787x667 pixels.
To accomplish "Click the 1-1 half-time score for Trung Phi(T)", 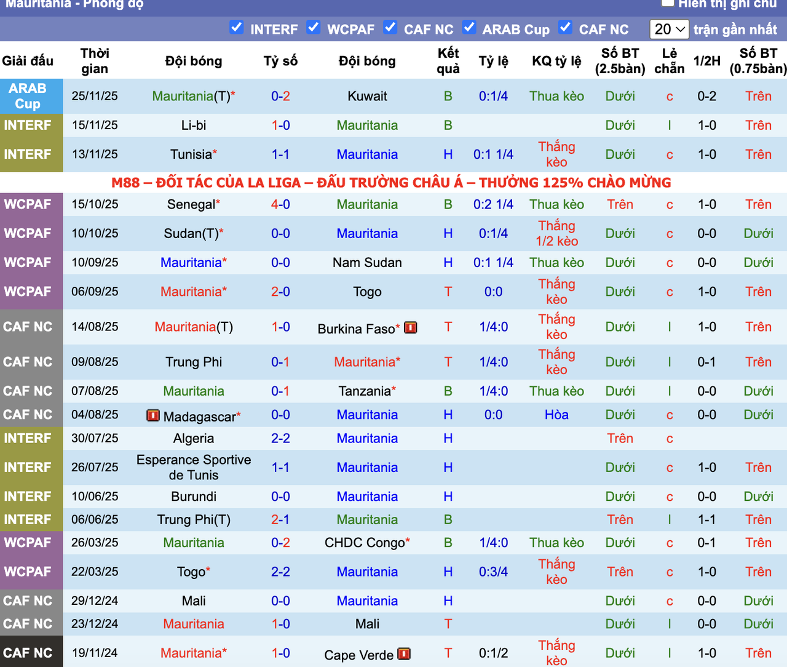I will (x=706, y=519).
